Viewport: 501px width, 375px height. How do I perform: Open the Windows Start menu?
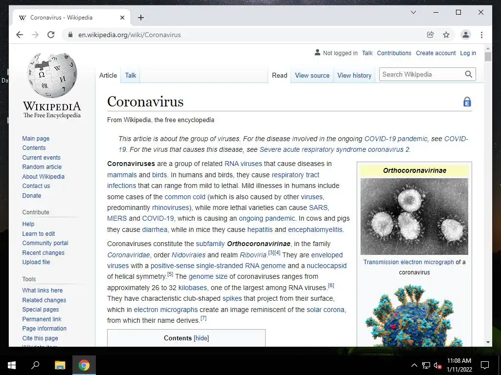(x=12, y=365)
